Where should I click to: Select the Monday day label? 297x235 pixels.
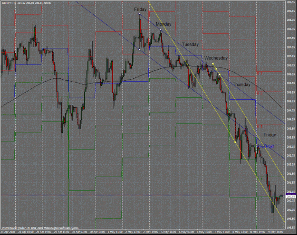pyautogui.click(x=163, y=24)
